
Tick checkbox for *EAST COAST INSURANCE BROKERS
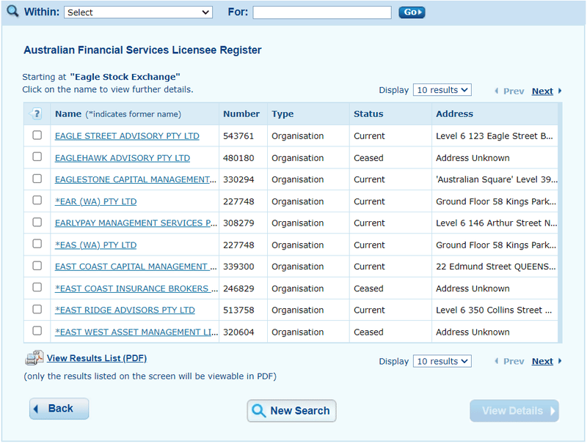tap(37, 287)
